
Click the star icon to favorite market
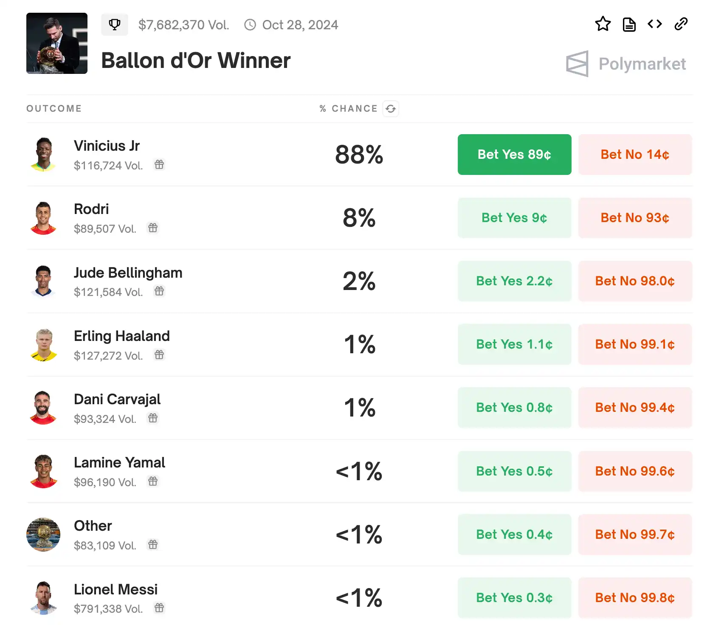(603, 24)
